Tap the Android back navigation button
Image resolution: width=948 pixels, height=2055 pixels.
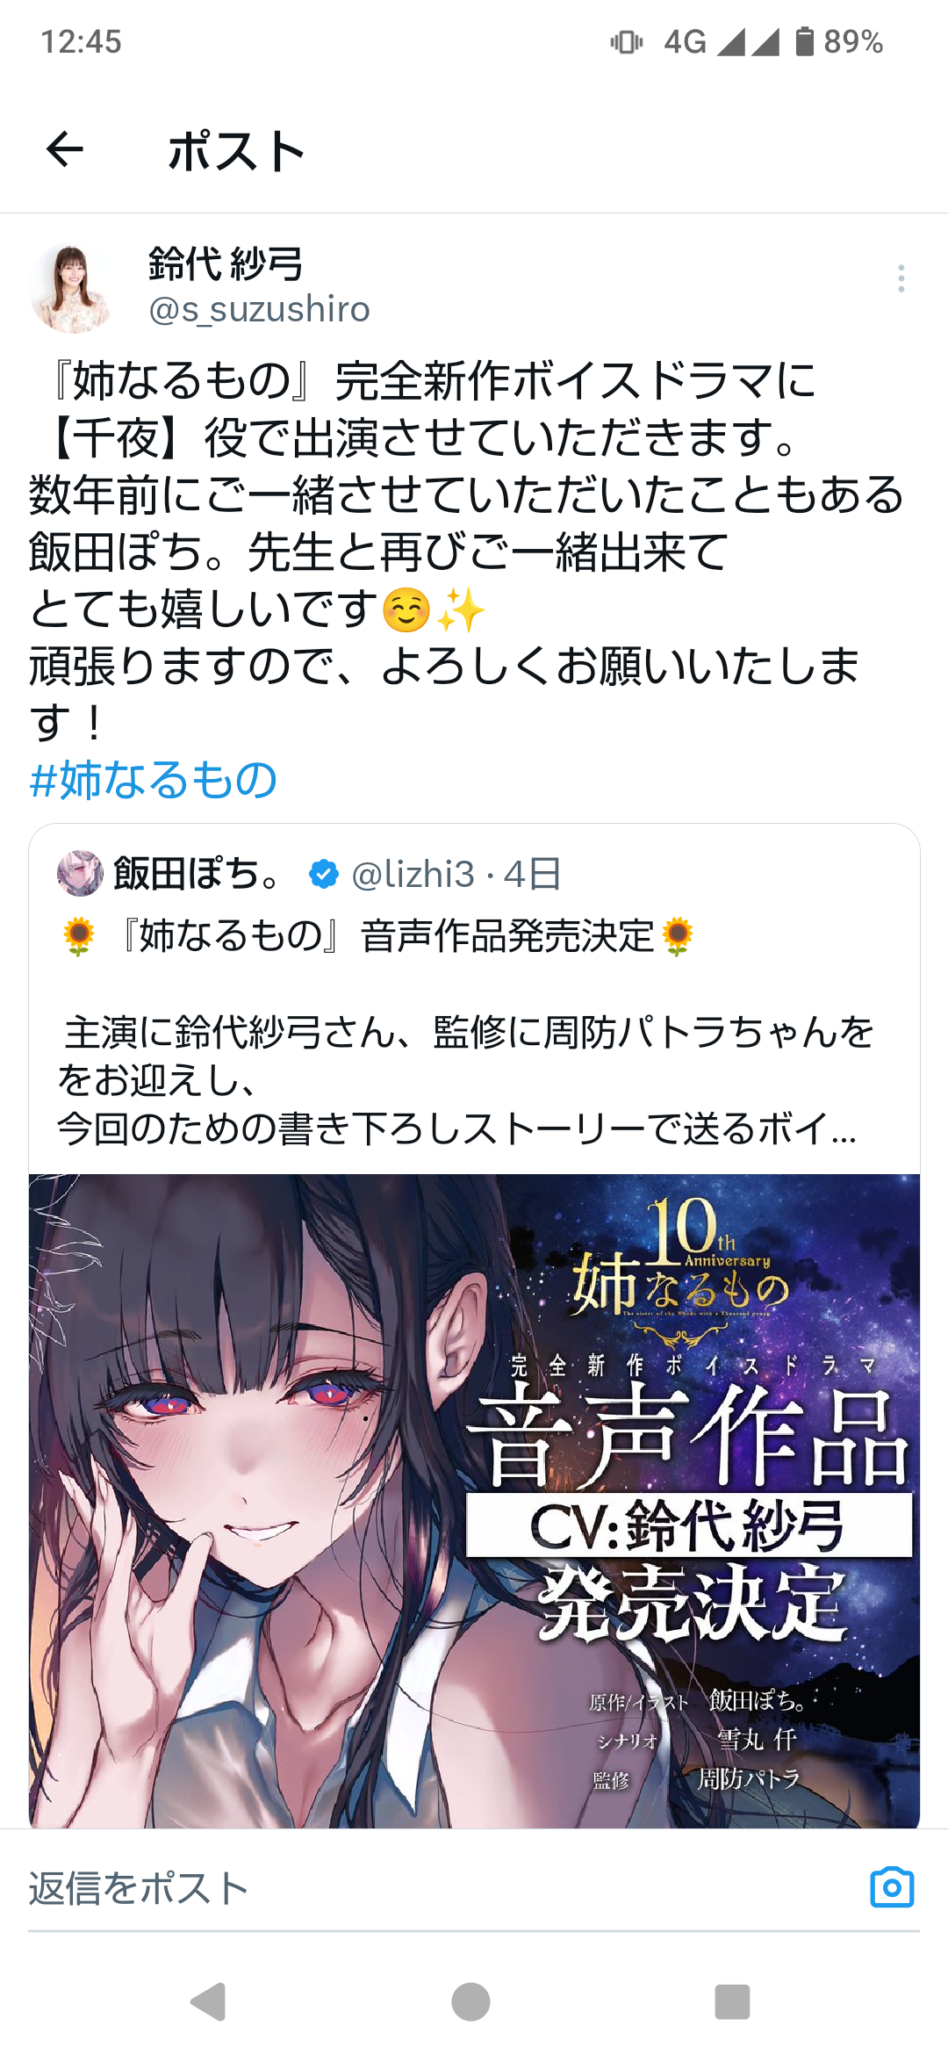(x=209, y=2001)
